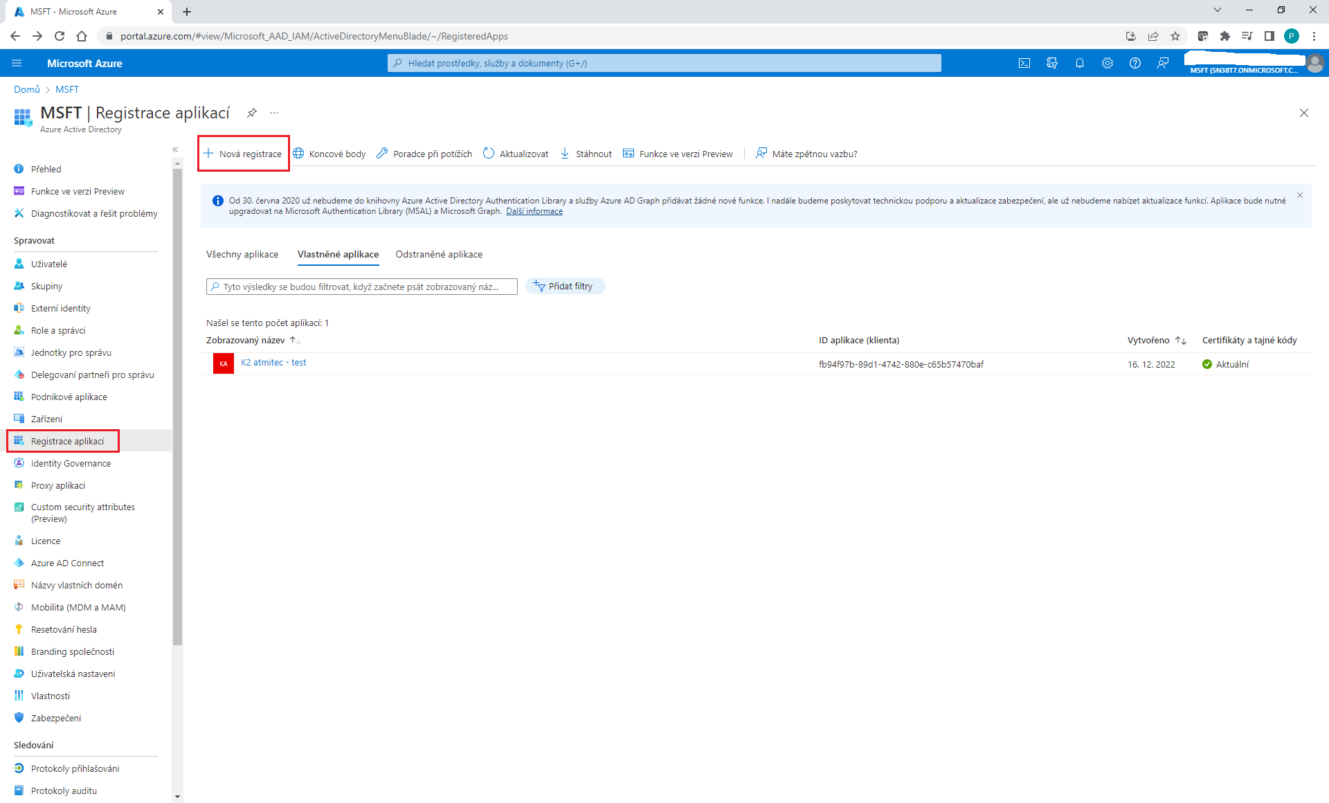Open the blade ellipsis more options

point(274,113)
